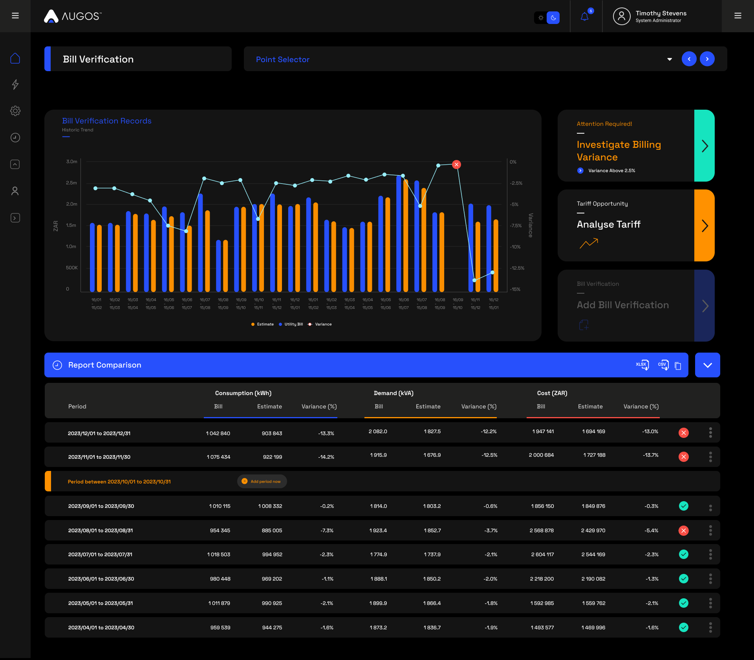Toggle the green checkmark for 2023/09/01 period
Screen dimensions: 754x660
coord(683,506)
